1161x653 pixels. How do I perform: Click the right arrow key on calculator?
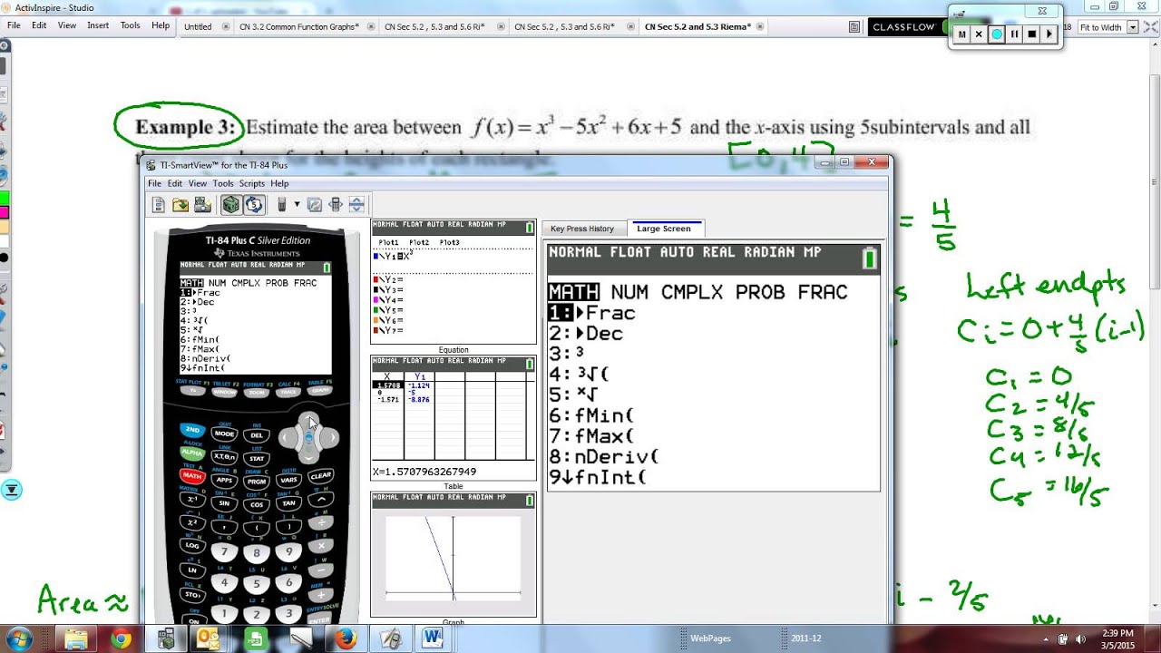coord(331,438)
